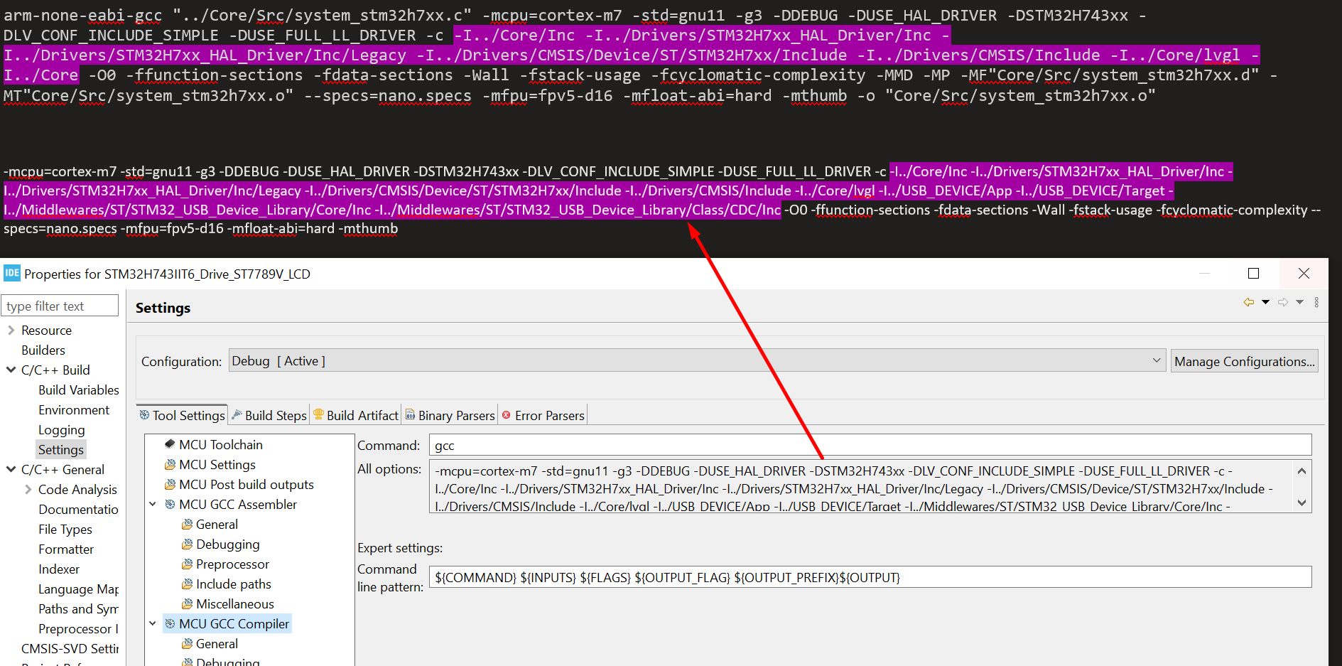The image size is (1342, 666).
Task: Expand the Resource tree item
Action: coord(11,330)
